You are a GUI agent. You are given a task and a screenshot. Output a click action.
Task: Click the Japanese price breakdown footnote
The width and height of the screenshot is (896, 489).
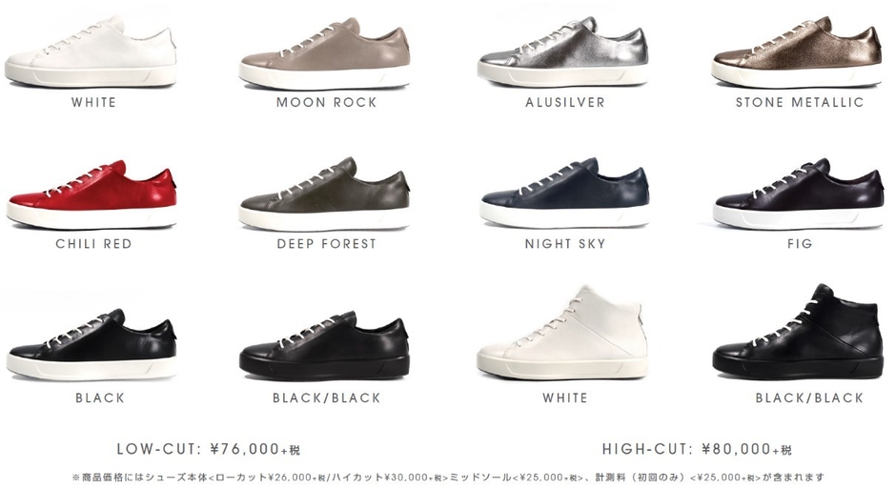pyautogui.click(x=449, y=477)
